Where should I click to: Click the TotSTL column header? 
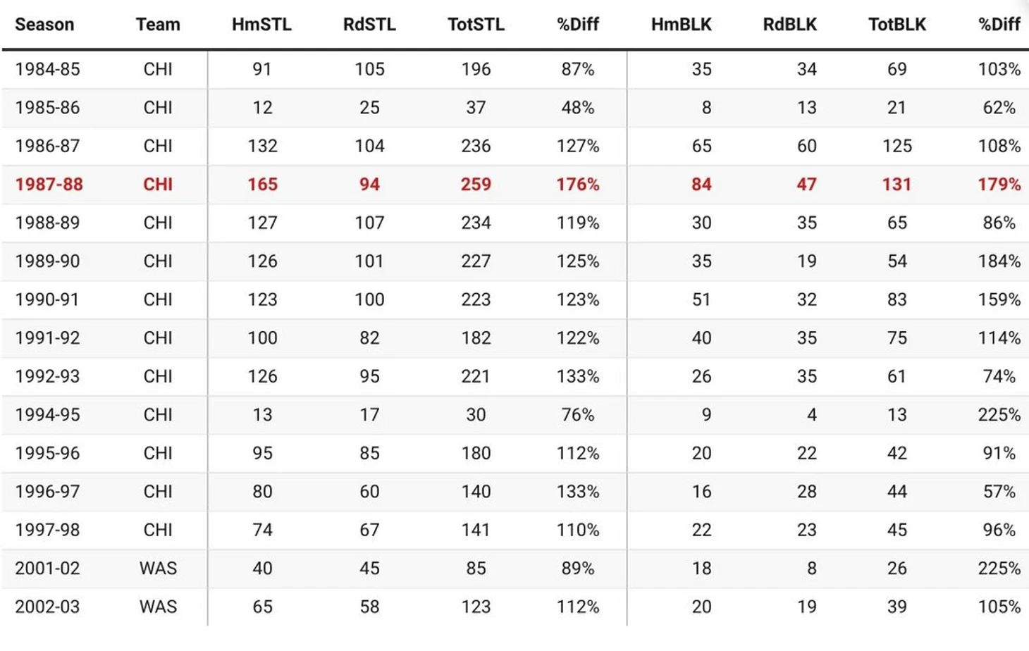(x=476, y=25)
